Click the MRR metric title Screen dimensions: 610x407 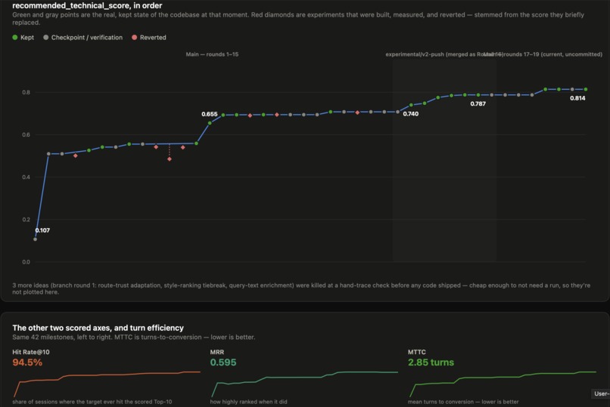point(217,352)
